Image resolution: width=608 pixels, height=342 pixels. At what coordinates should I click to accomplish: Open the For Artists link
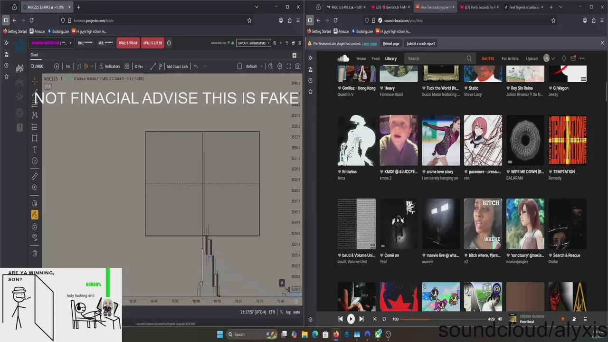(x=510, y=58)
